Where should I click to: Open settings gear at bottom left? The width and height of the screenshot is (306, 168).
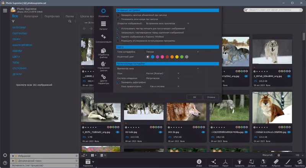[5, 155]
